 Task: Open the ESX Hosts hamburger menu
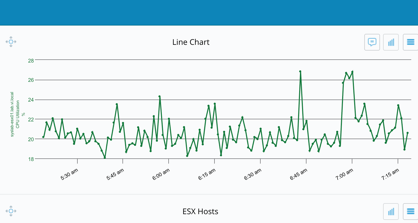(x=411, y=212)
